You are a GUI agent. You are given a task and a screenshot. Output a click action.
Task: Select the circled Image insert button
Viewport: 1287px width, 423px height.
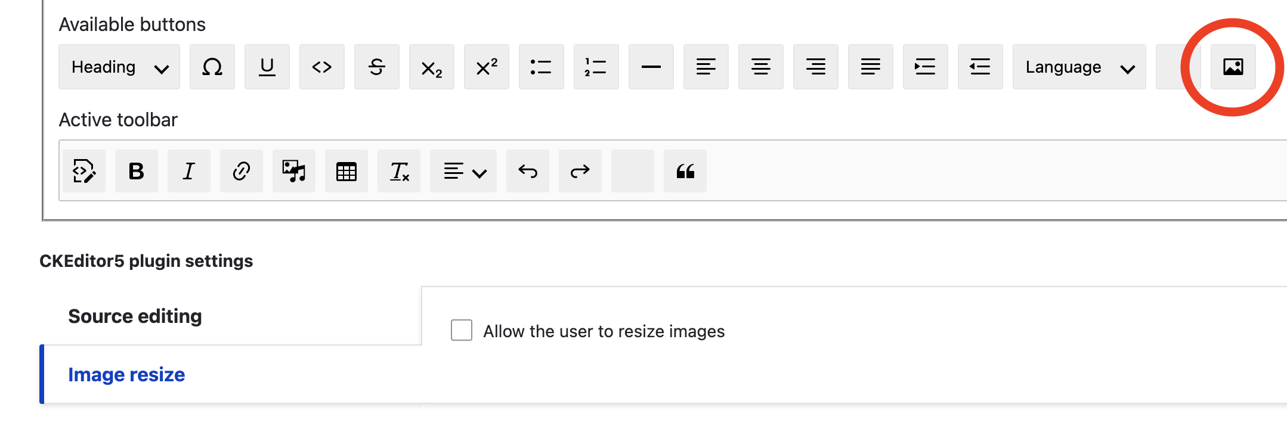tap(1233, 67)
